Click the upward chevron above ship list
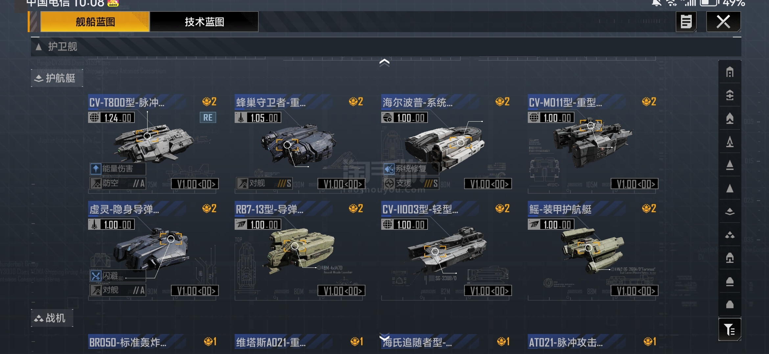 [x=384, y=62]
